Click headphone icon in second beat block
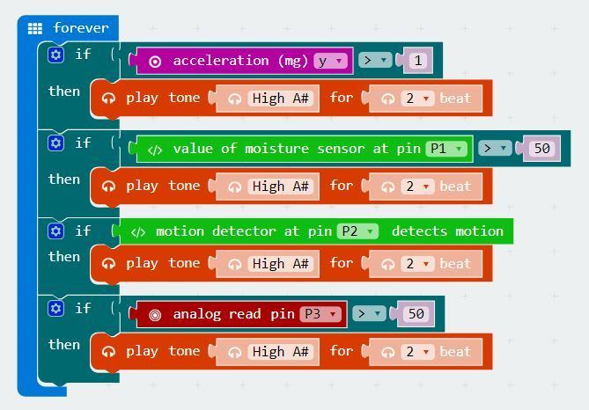The image size is (589, 410). (x=388, y=187)
